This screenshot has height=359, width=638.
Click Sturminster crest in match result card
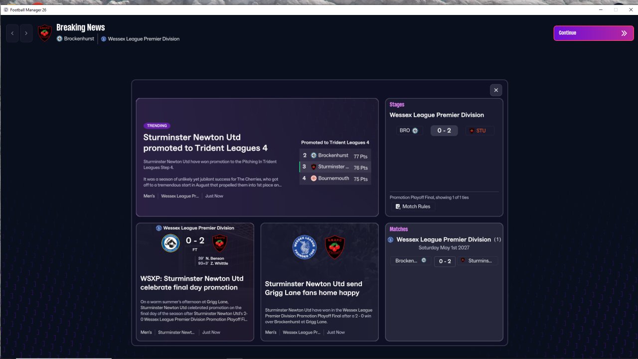[220, 243]
